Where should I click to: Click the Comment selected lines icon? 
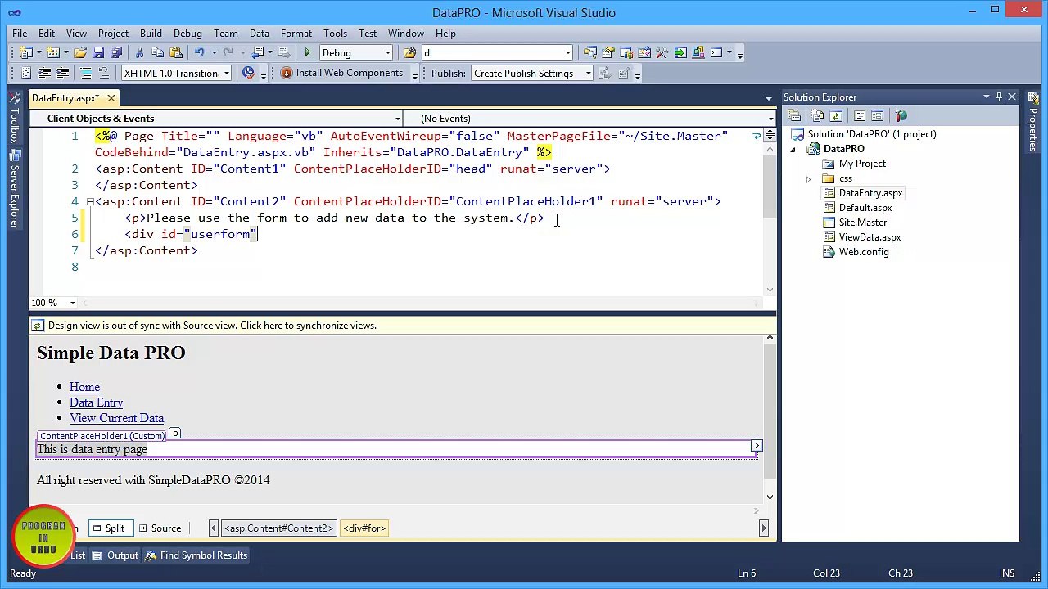click(x=86, y=73)
